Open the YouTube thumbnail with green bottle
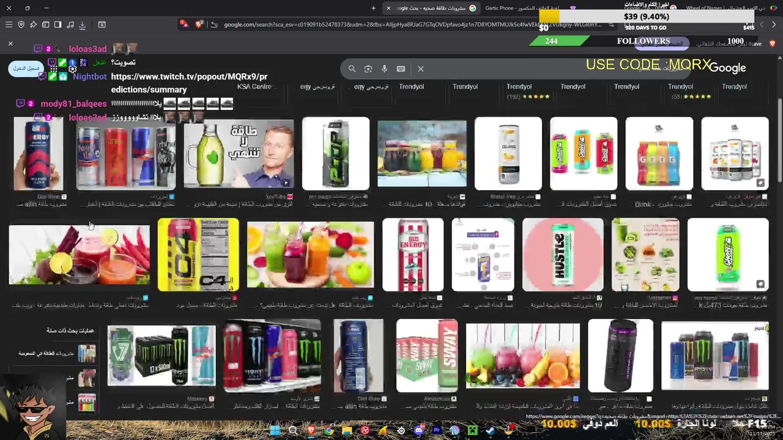This screenshot has height=440, width=783. tap(239, 153)
